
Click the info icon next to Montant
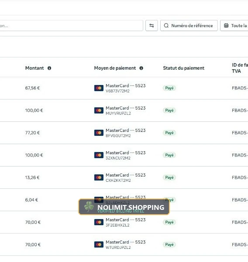coord(49,68)
